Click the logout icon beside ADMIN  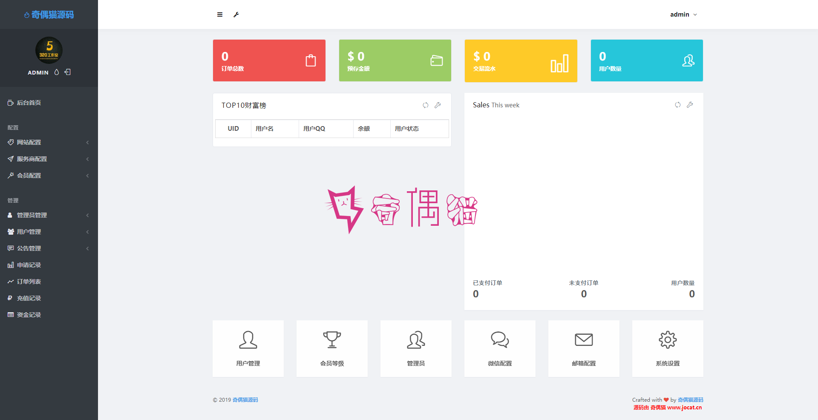tap(67, 72)
